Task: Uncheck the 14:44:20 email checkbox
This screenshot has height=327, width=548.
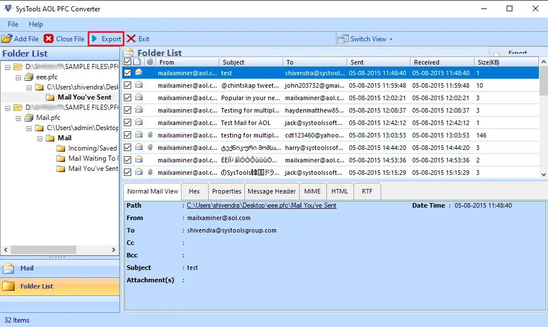Action: click(x=128, y=148)
